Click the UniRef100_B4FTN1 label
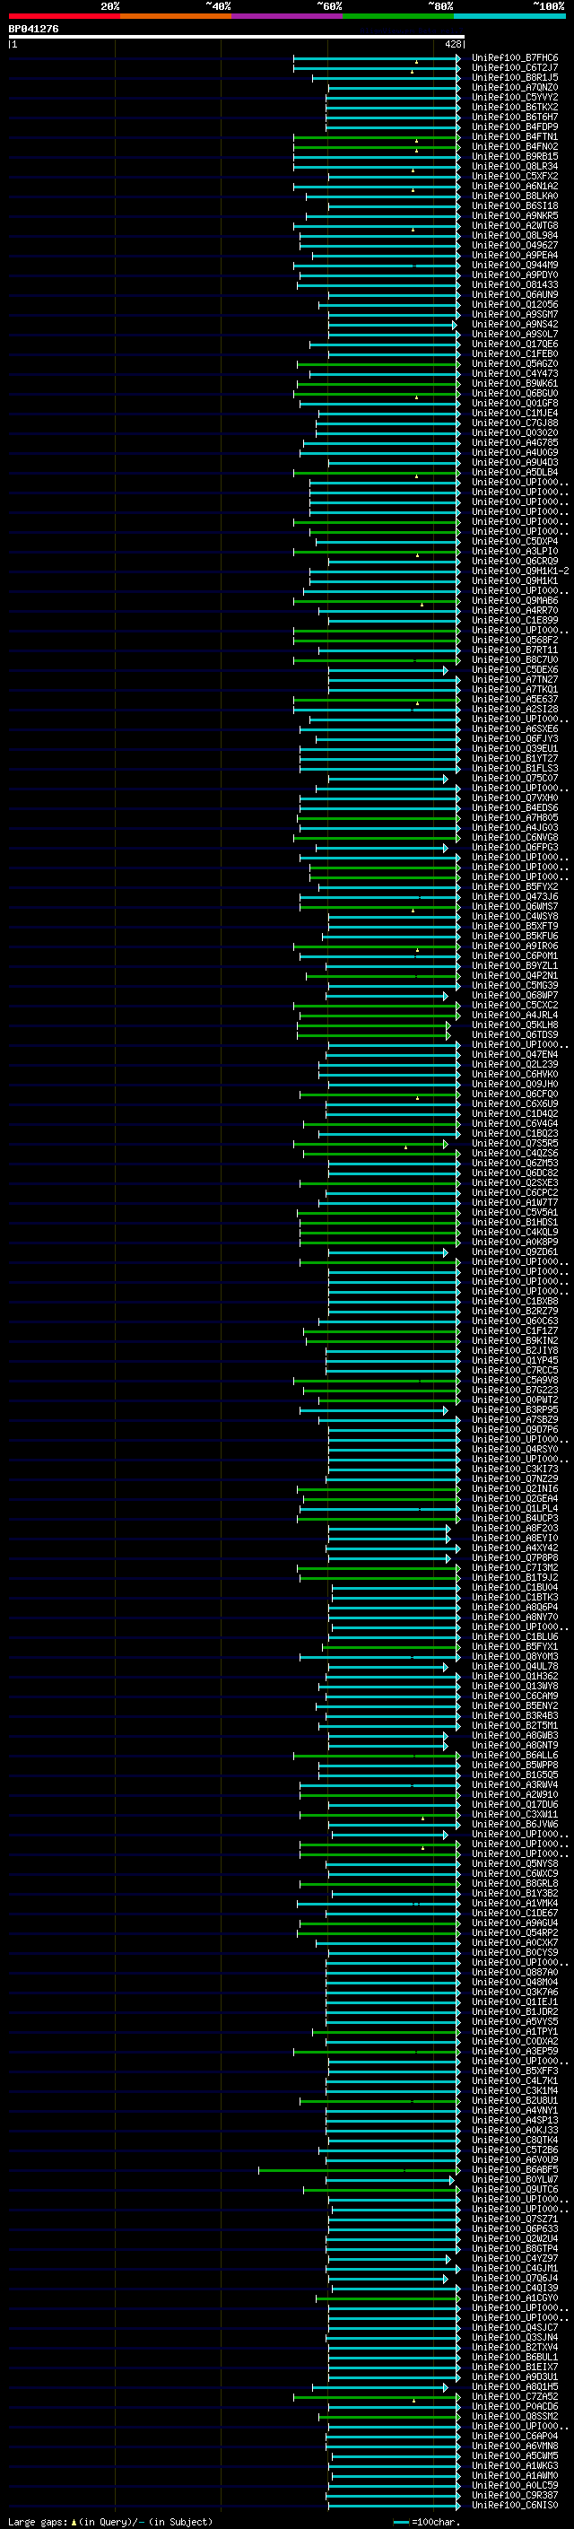 515,137
